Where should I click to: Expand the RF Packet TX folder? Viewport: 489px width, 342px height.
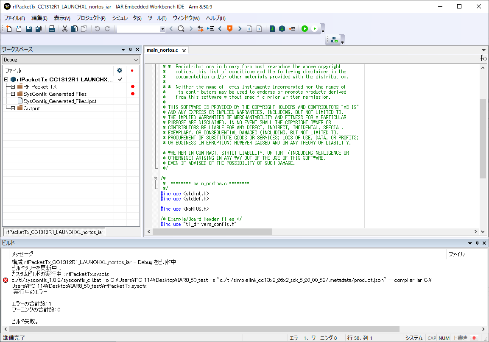13,87
